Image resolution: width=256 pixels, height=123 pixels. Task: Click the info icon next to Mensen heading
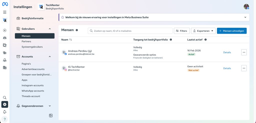pos(77,30)
